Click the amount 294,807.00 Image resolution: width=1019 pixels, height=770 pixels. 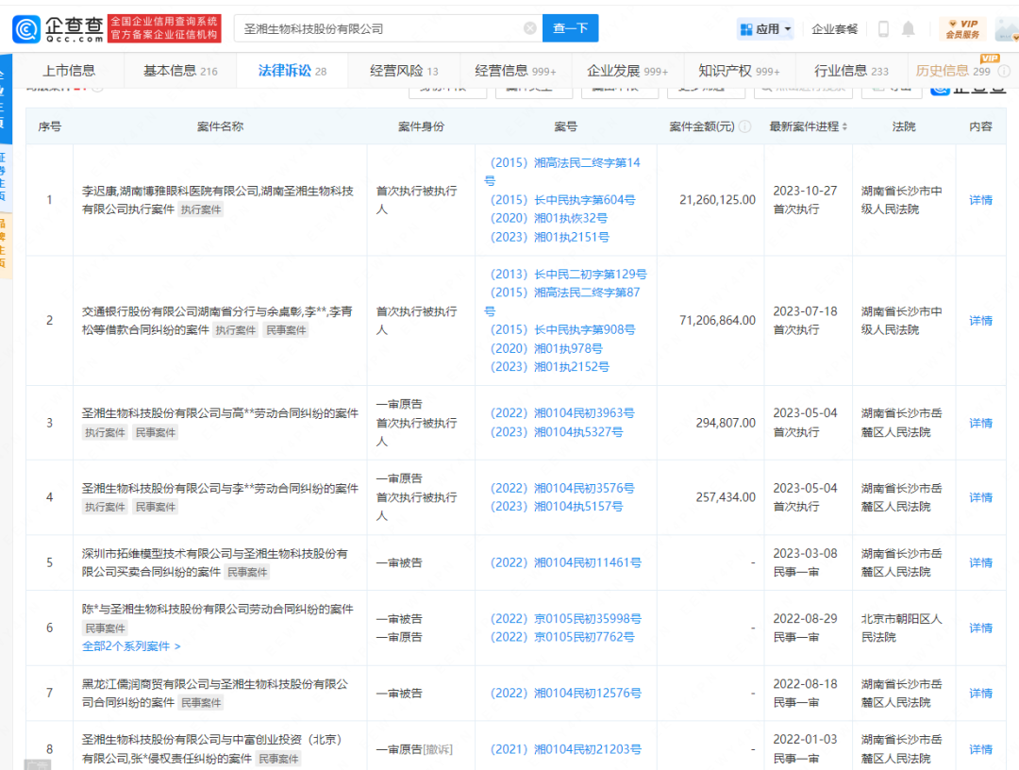(x=726, y=423)
